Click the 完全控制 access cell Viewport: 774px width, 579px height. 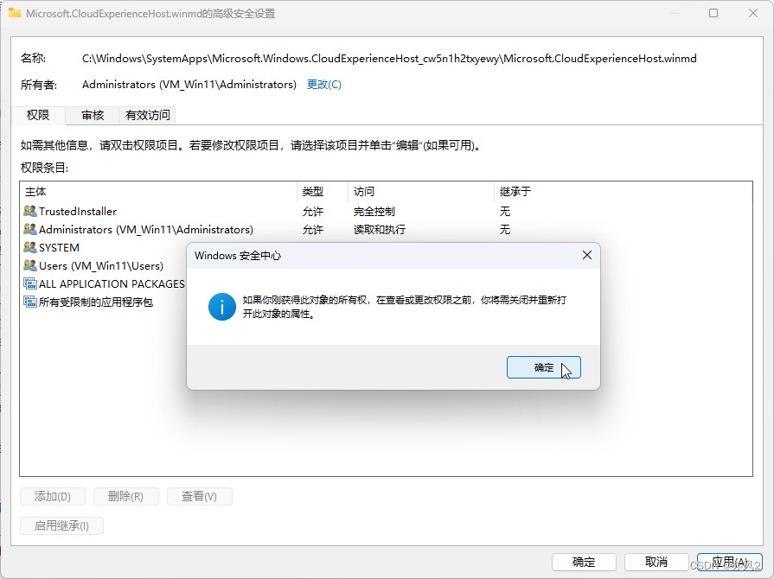(374, 211)
